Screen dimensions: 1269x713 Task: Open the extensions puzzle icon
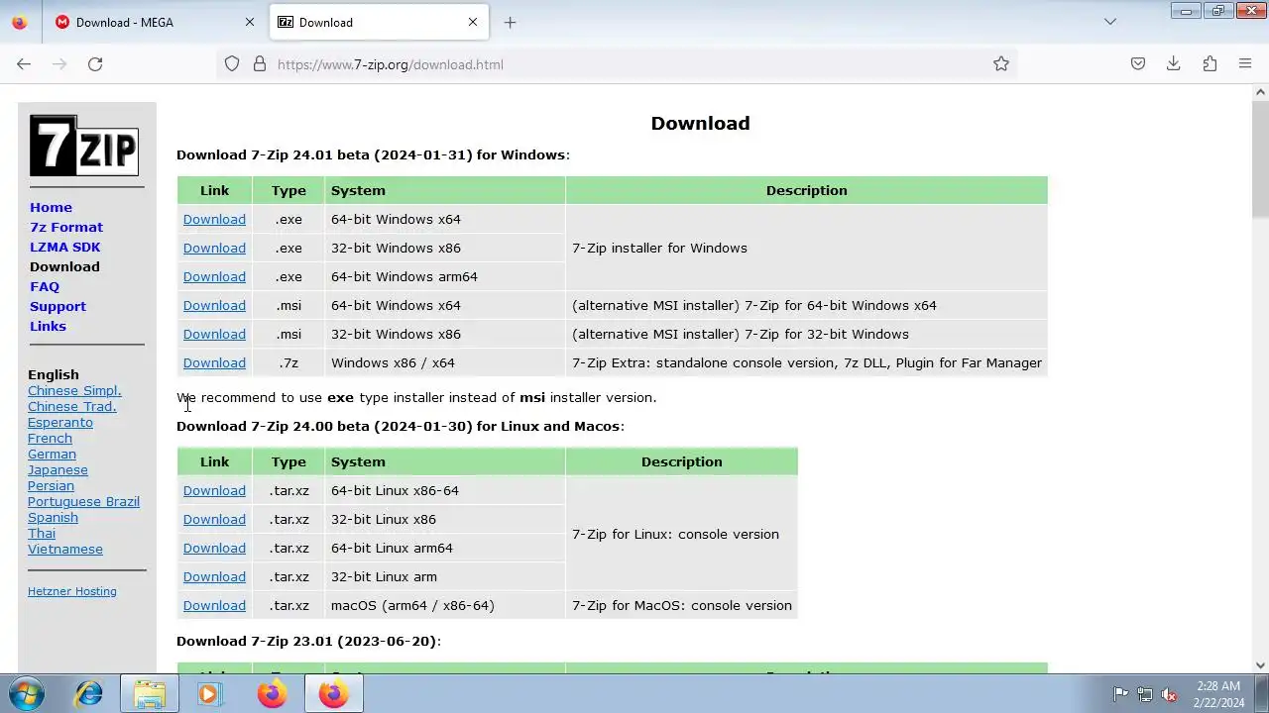tap(1210, 64)
